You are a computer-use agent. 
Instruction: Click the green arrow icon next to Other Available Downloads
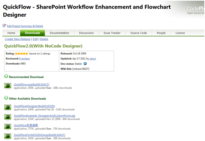[x=6, y=98]
